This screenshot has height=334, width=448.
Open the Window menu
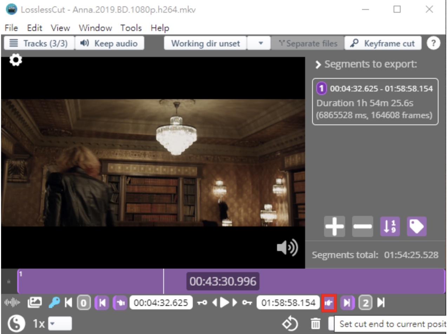pos(95,28)
